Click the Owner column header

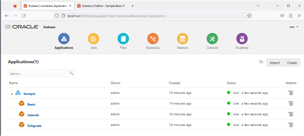click(x=116, y=83)
